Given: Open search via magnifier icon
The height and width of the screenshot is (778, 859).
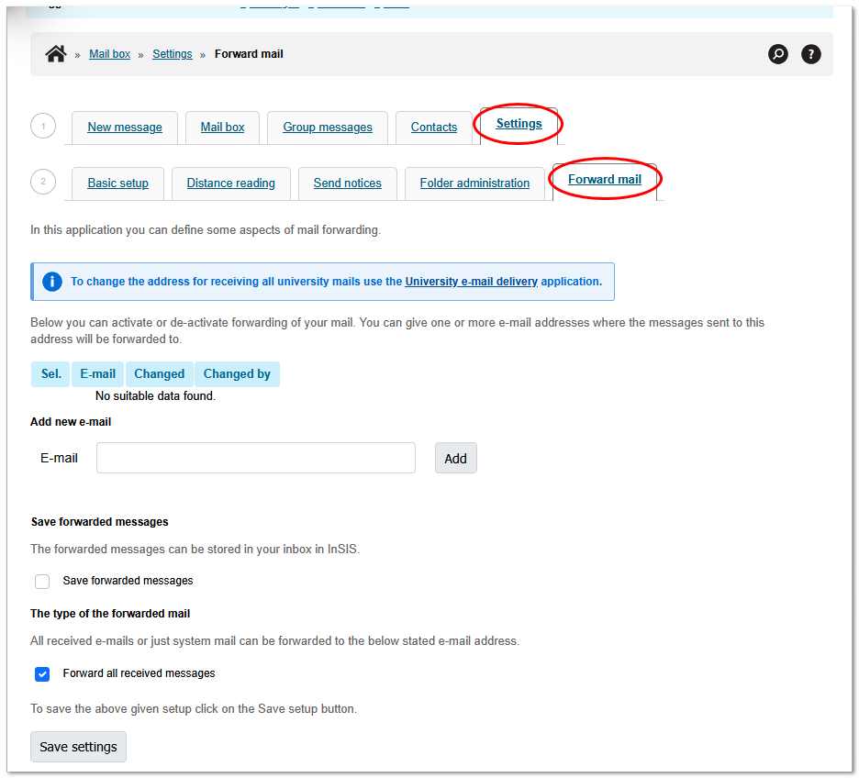Looking at the screenshot, I should [777, 54].
